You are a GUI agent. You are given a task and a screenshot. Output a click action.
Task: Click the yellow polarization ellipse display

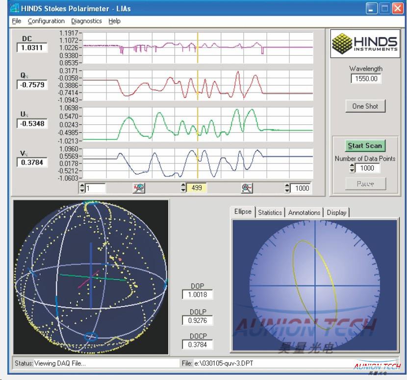[315, 285]
